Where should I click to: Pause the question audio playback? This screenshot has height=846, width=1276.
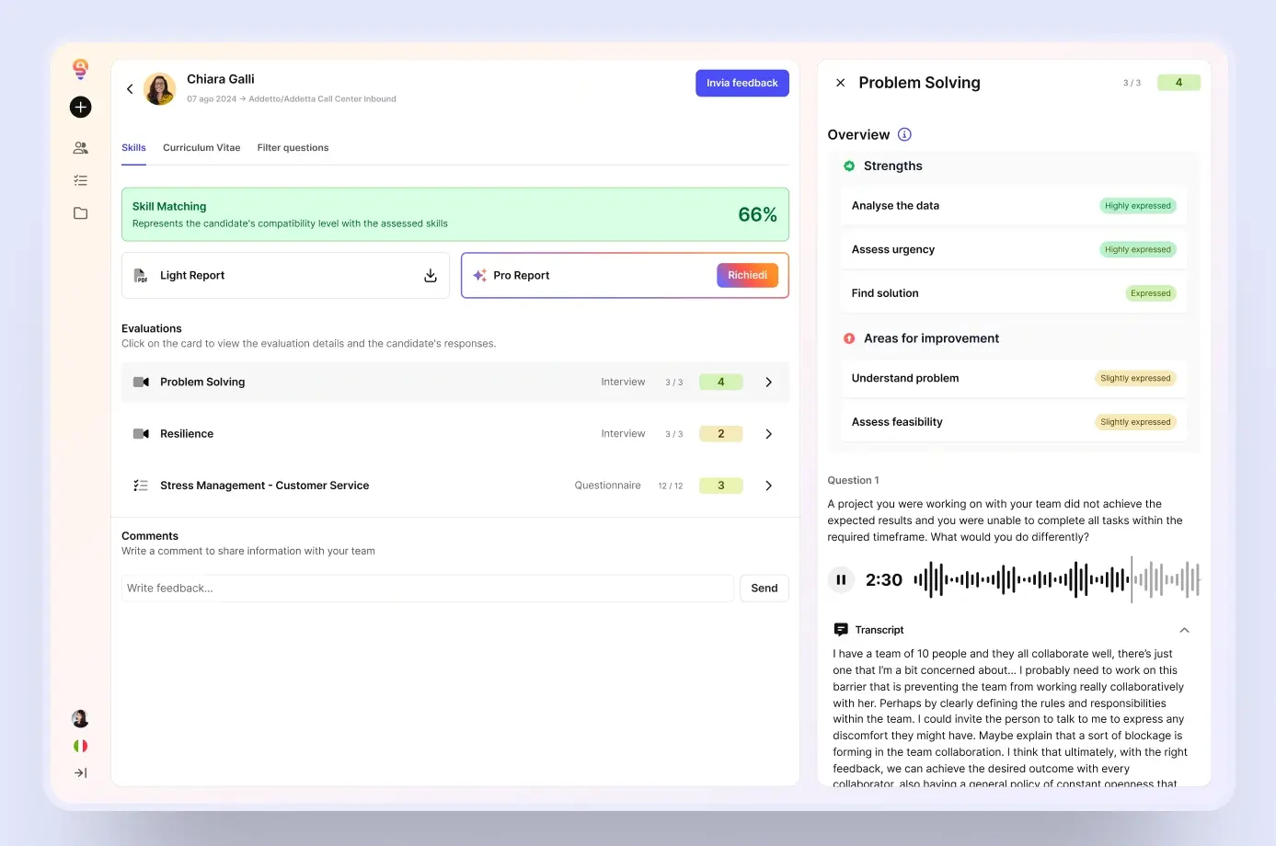(x=840, y=579)
